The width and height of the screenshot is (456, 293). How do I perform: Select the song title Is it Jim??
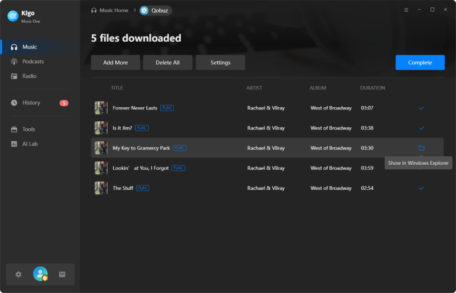click(123, 128)
